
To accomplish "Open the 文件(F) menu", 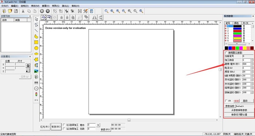I will (x=5, y=6).
